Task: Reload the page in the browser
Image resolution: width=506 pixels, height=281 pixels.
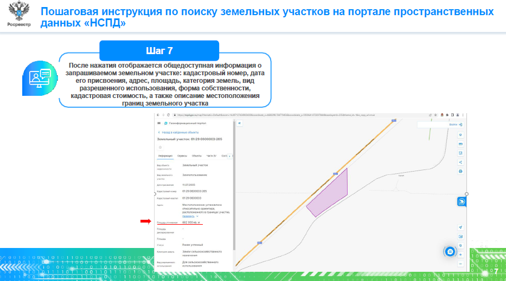Action: [168, 115]
